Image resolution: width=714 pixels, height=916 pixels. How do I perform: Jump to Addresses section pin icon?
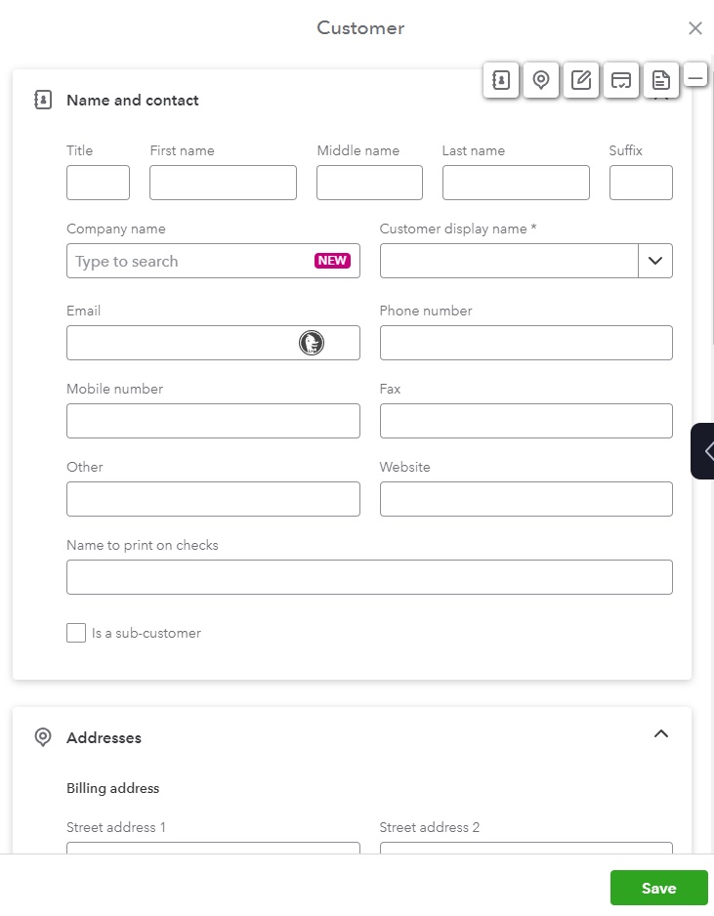click(x=541, y=80)
